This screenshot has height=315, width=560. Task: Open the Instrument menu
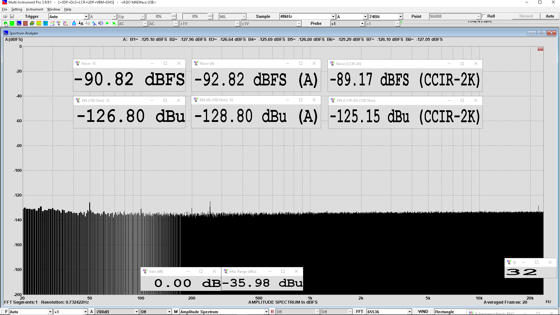(x=34, y=9)
